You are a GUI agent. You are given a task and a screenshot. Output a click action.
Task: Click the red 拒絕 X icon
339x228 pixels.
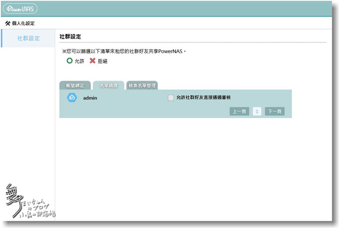pyautogui.click(x=92, y=61)
